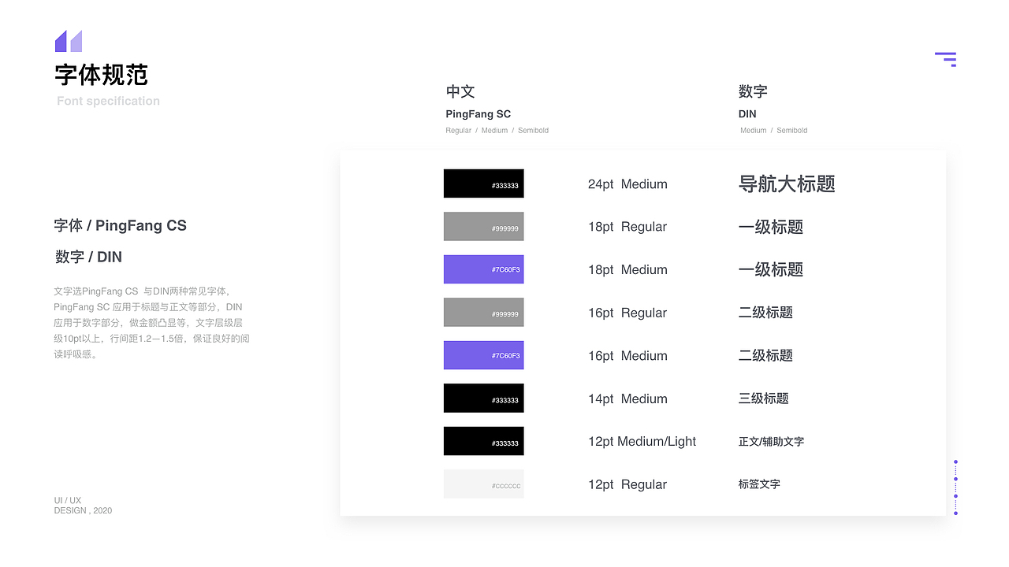Click the 中文 section header
Image resolution: width=1009 pixels, height=567 pixels.
(460, 91)
